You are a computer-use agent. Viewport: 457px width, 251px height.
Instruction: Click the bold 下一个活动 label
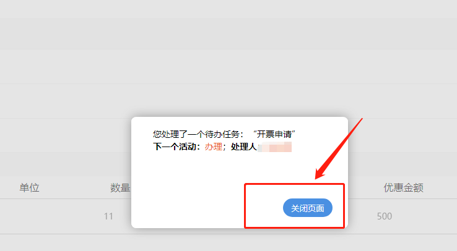174,147
